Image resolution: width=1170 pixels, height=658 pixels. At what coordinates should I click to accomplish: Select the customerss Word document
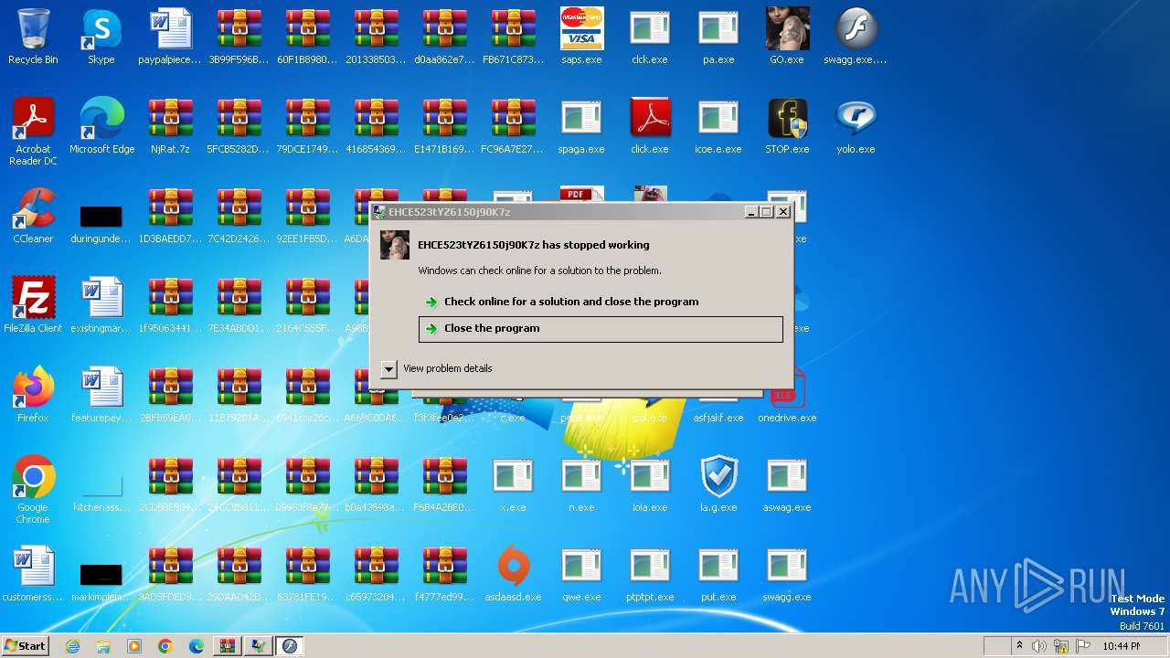(x=33, y=574)
